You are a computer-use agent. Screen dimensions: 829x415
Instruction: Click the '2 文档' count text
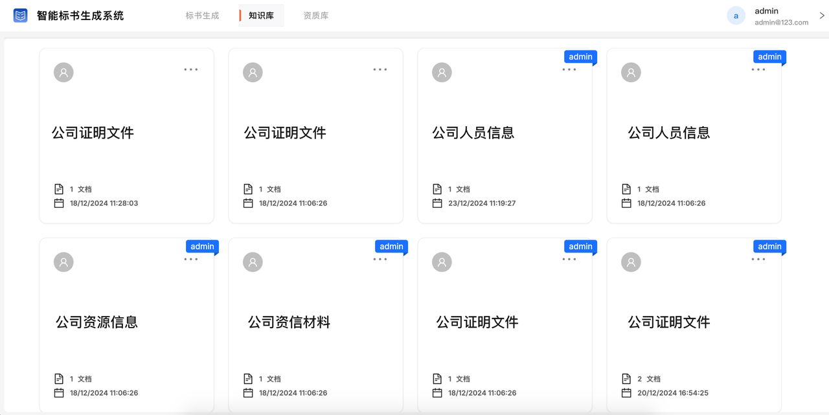point(649,379)
